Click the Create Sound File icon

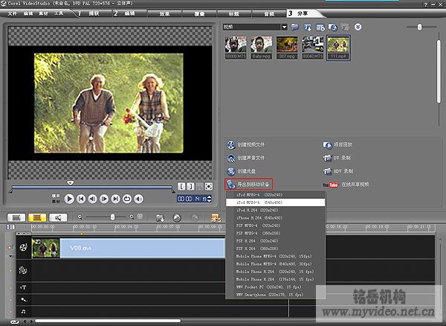(230, 158)
